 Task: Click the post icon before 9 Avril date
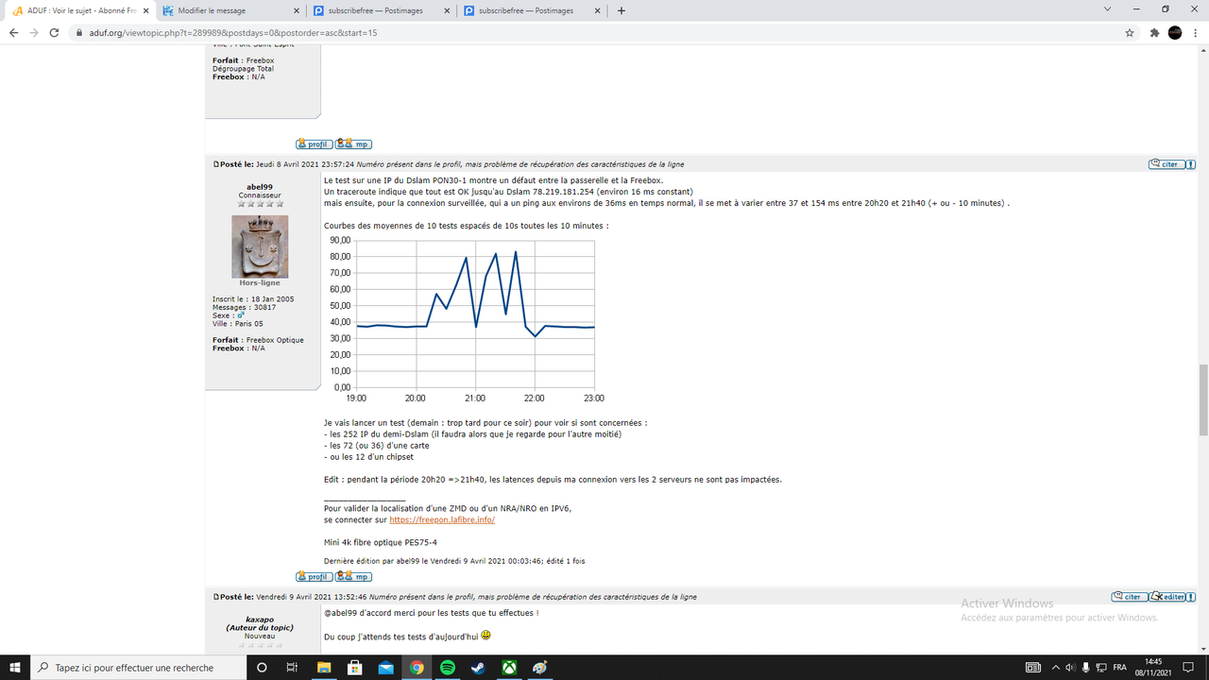point(216,597)
